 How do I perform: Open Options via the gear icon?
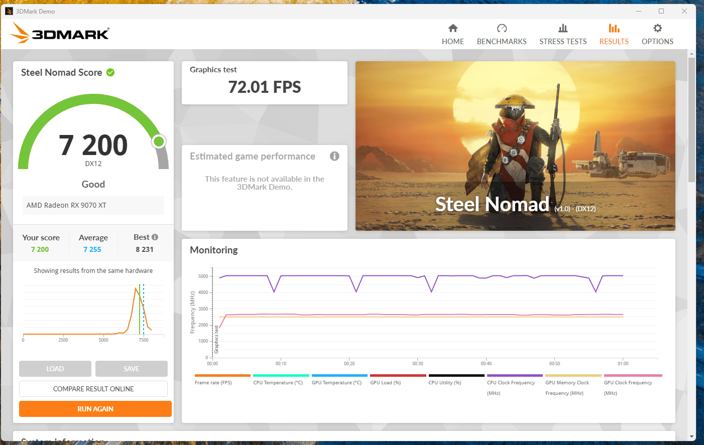[x=657, y=28]
